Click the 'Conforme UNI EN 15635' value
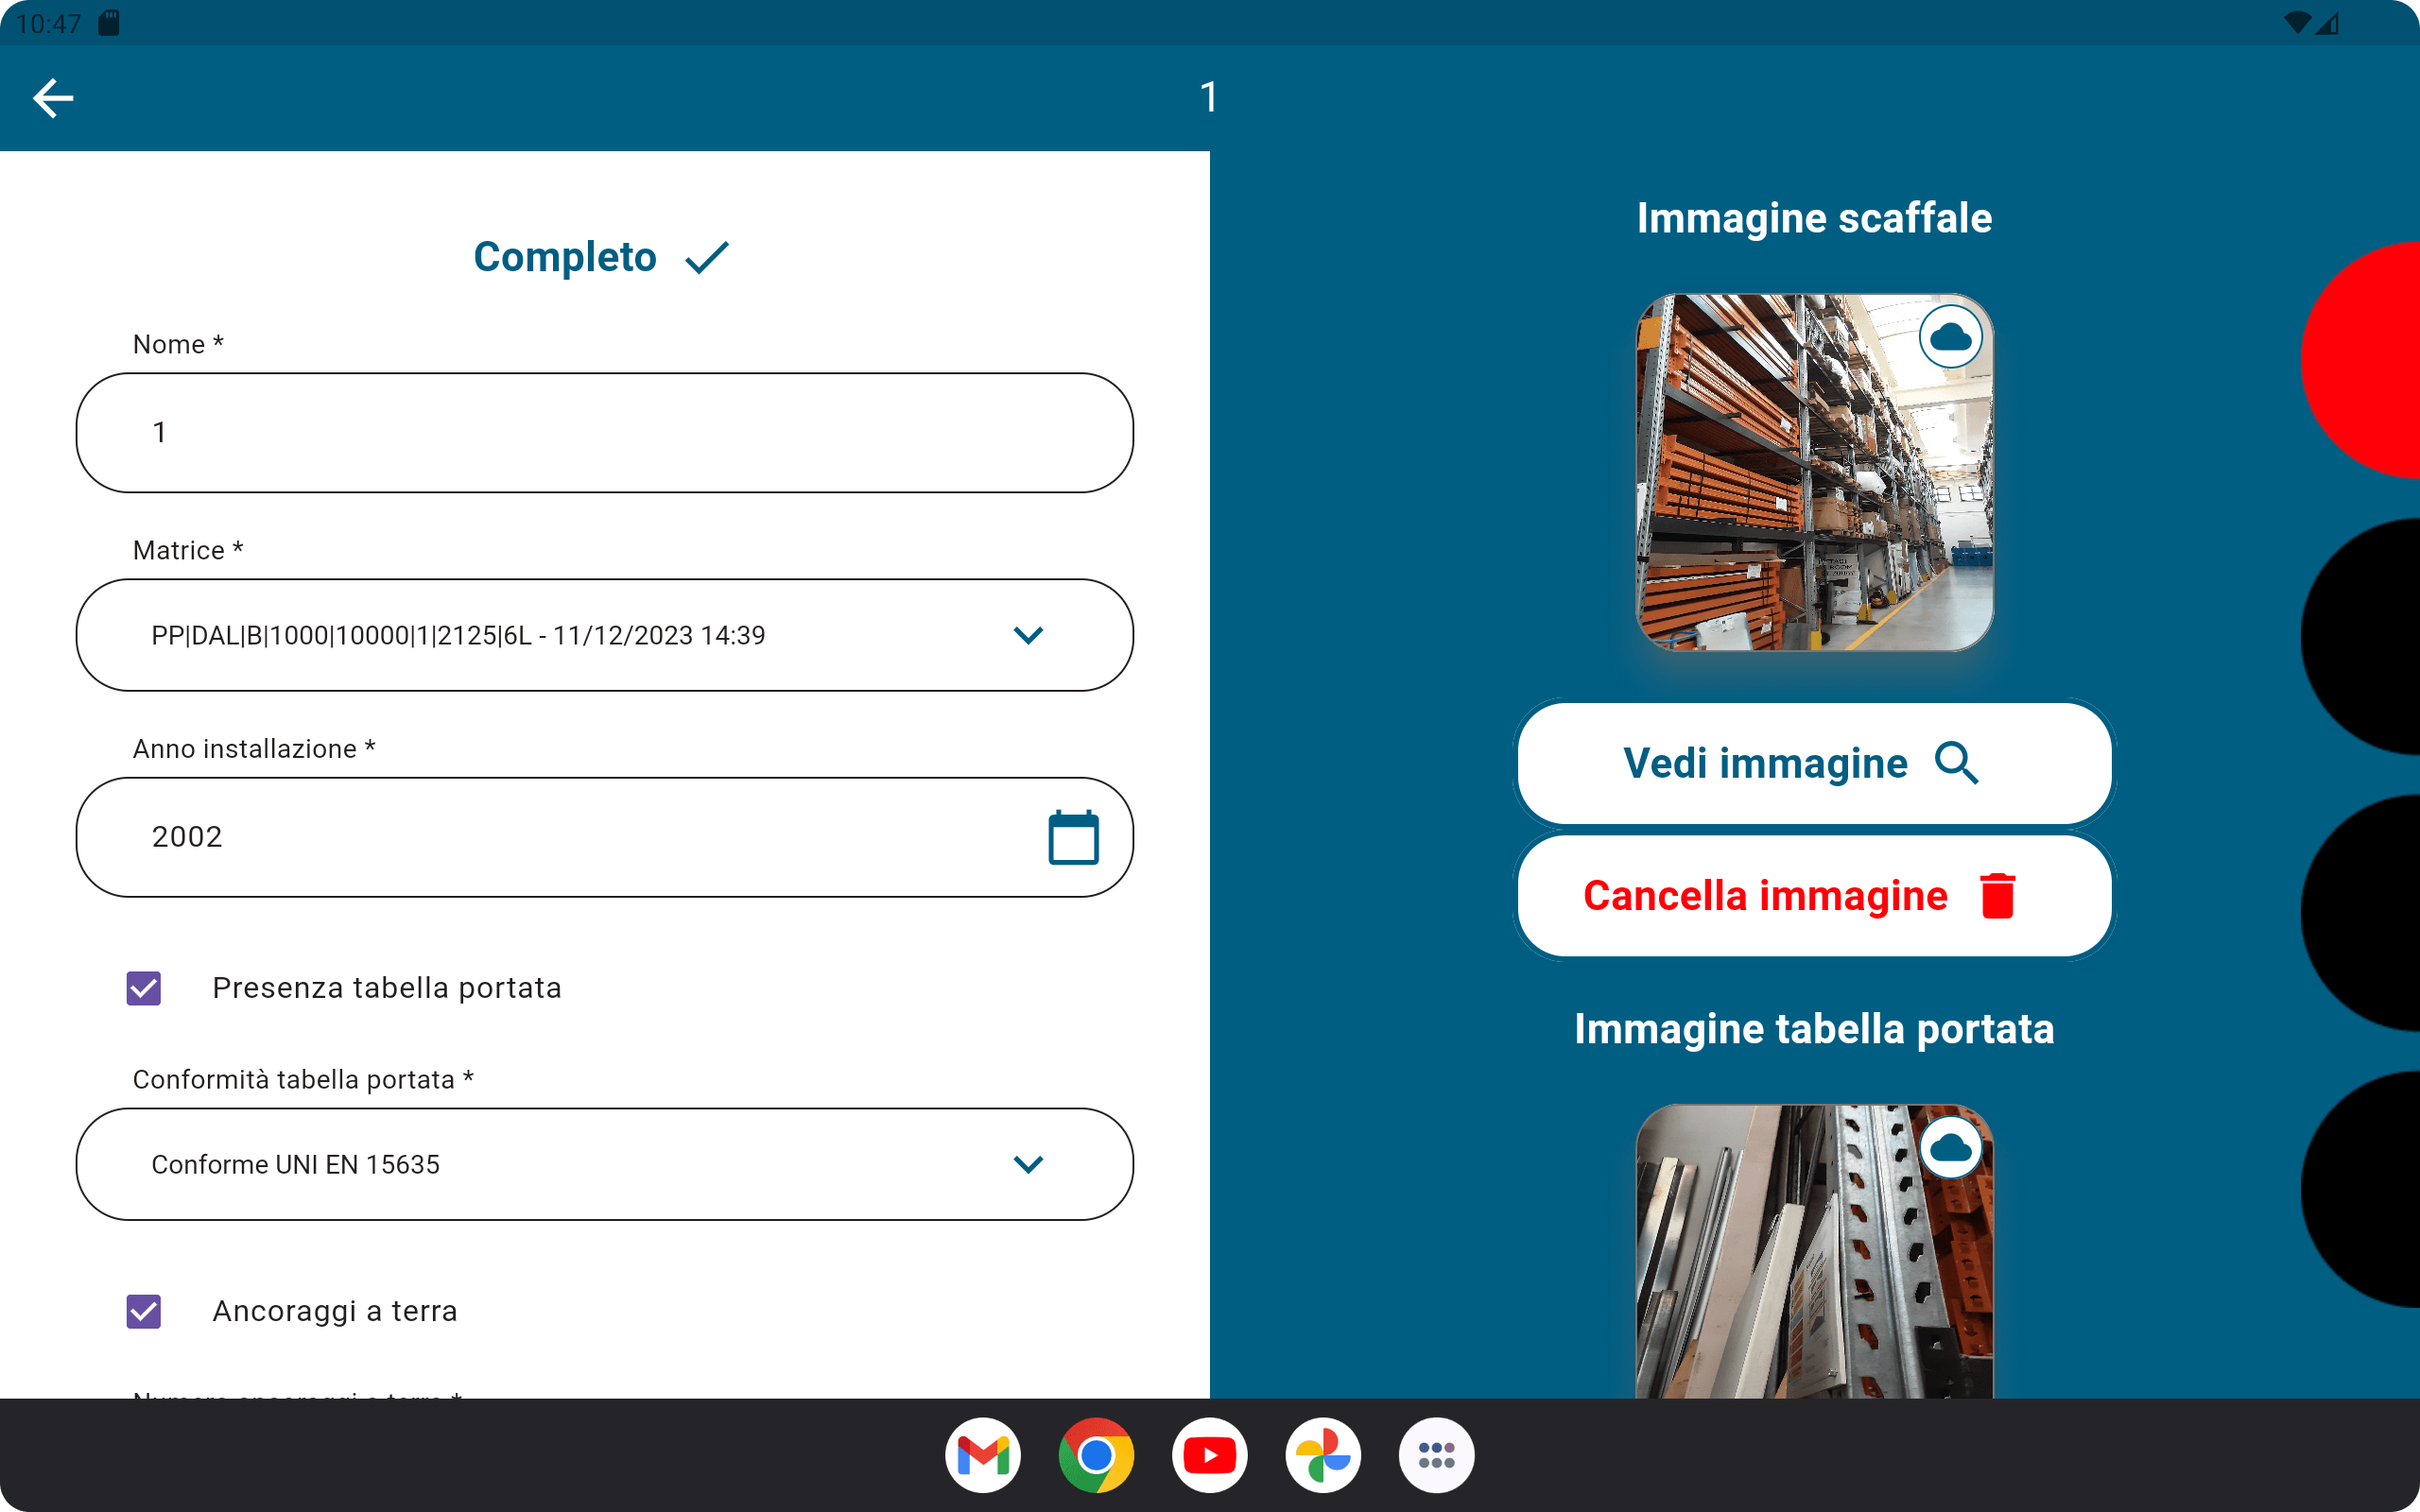 295,1165
